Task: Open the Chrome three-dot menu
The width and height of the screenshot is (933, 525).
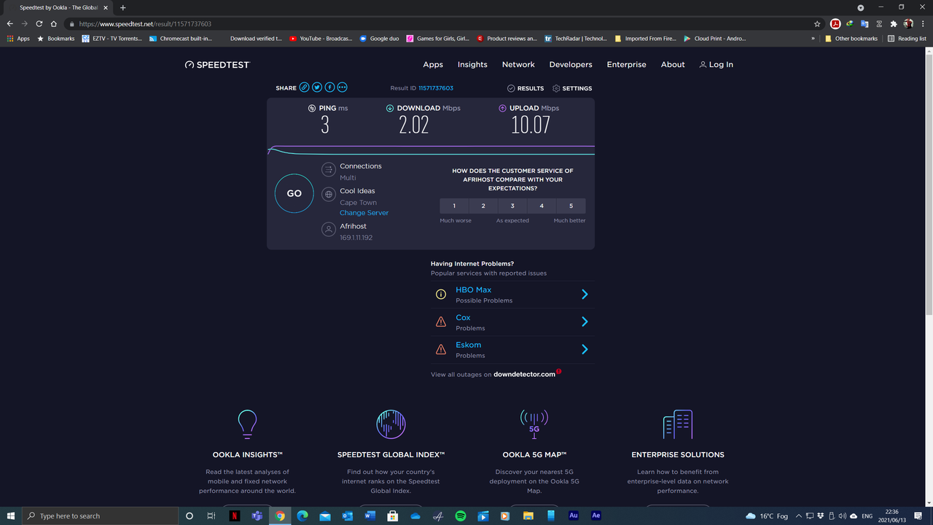Action: pyautogui.click(x=923, y=24)
